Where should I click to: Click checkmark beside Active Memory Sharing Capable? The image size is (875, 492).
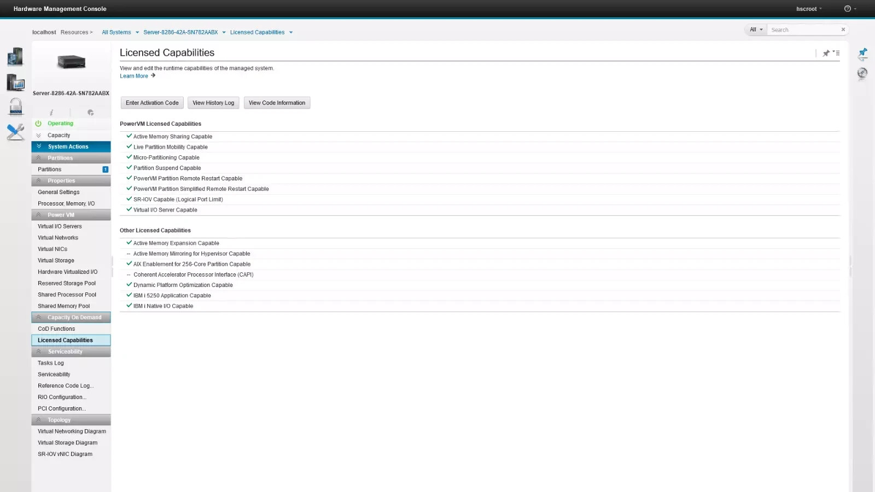pos(129,136)
